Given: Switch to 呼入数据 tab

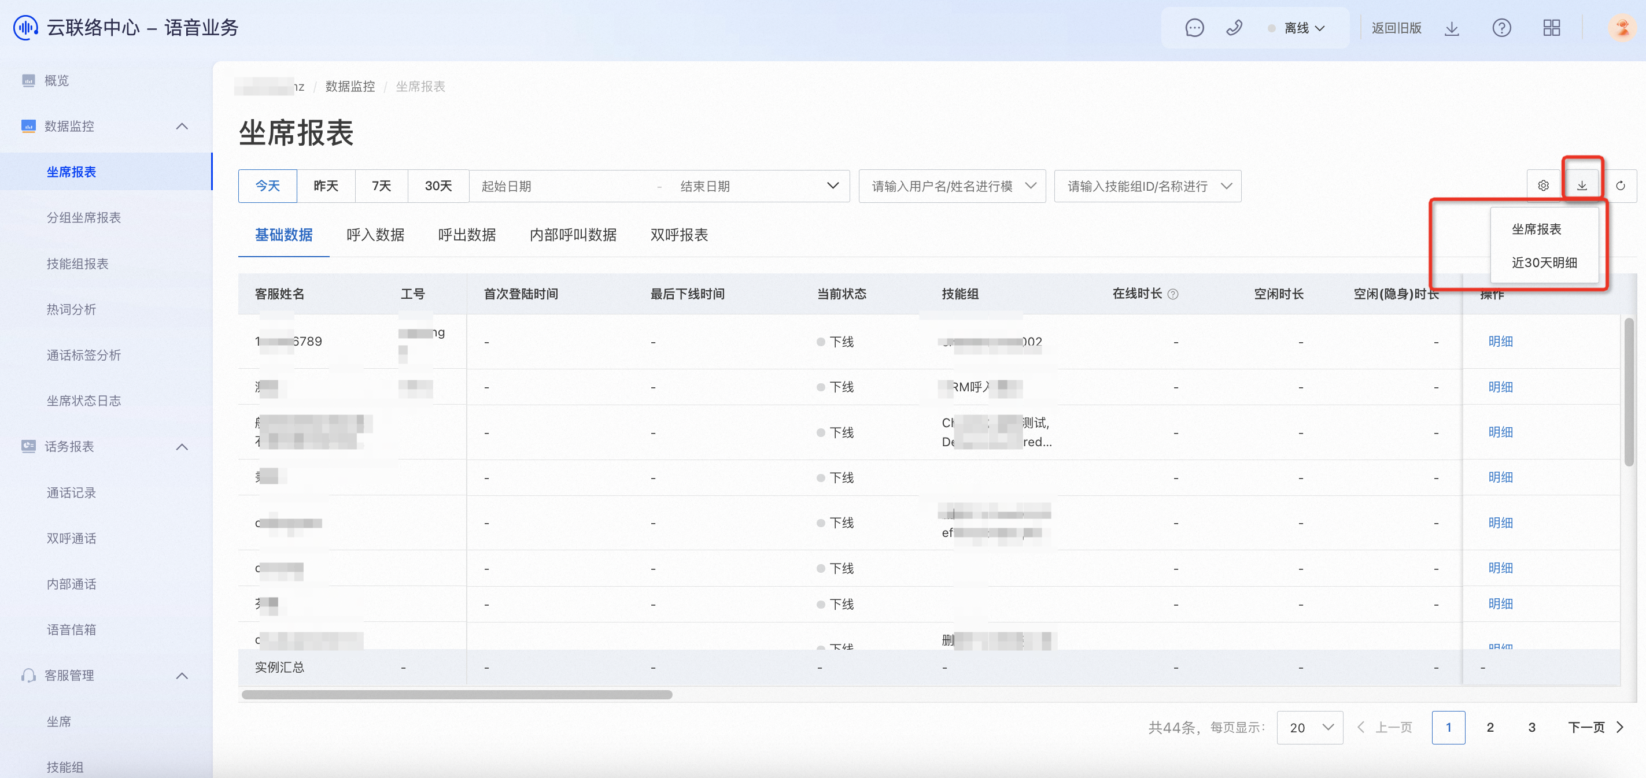Looking at the screenshot, I should coord(375,235).
